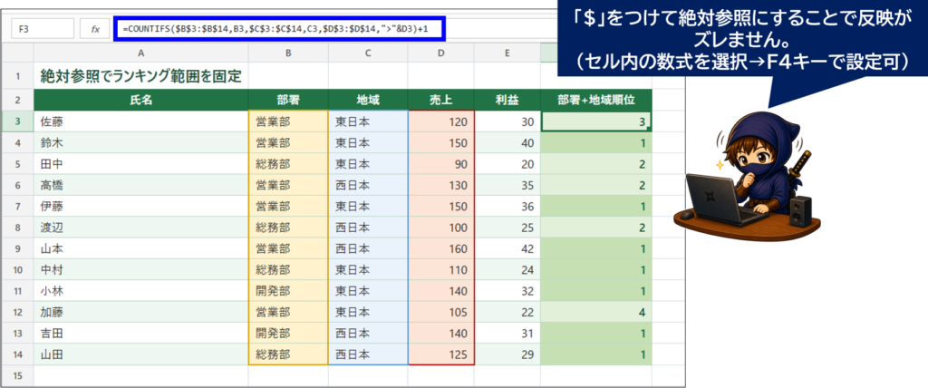Screen dimensions: 928x388
Task: Select the cell with name 鈴木
Action: [x=140, y=142]
